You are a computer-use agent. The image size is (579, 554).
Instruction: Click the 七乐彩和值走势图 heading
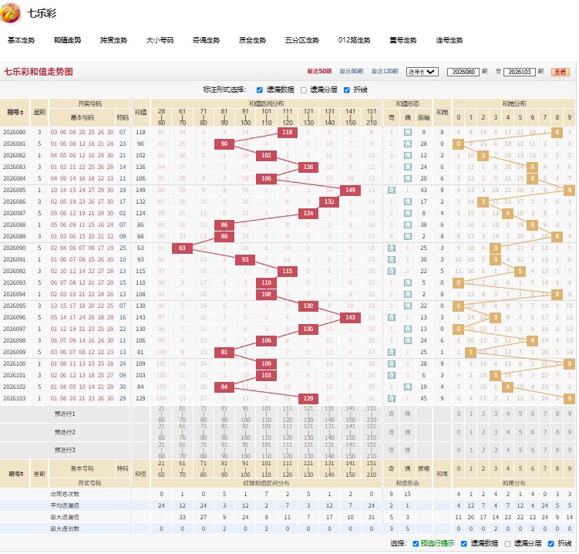coord(39,72)
